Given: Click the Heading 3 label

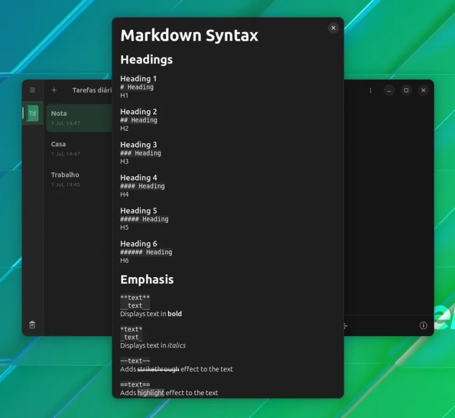Looking at the screenshot, I should coord(139,145).
